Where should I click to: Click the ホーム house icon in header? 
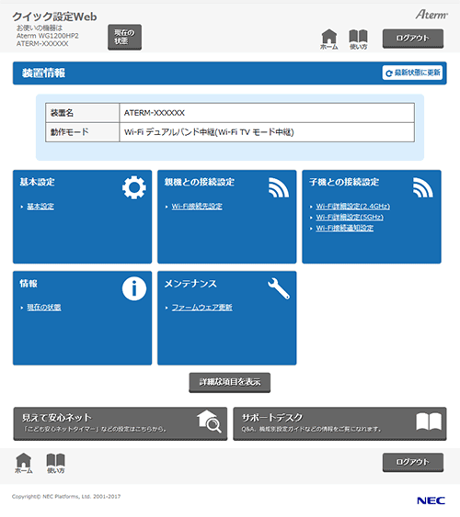click(329, 39)
